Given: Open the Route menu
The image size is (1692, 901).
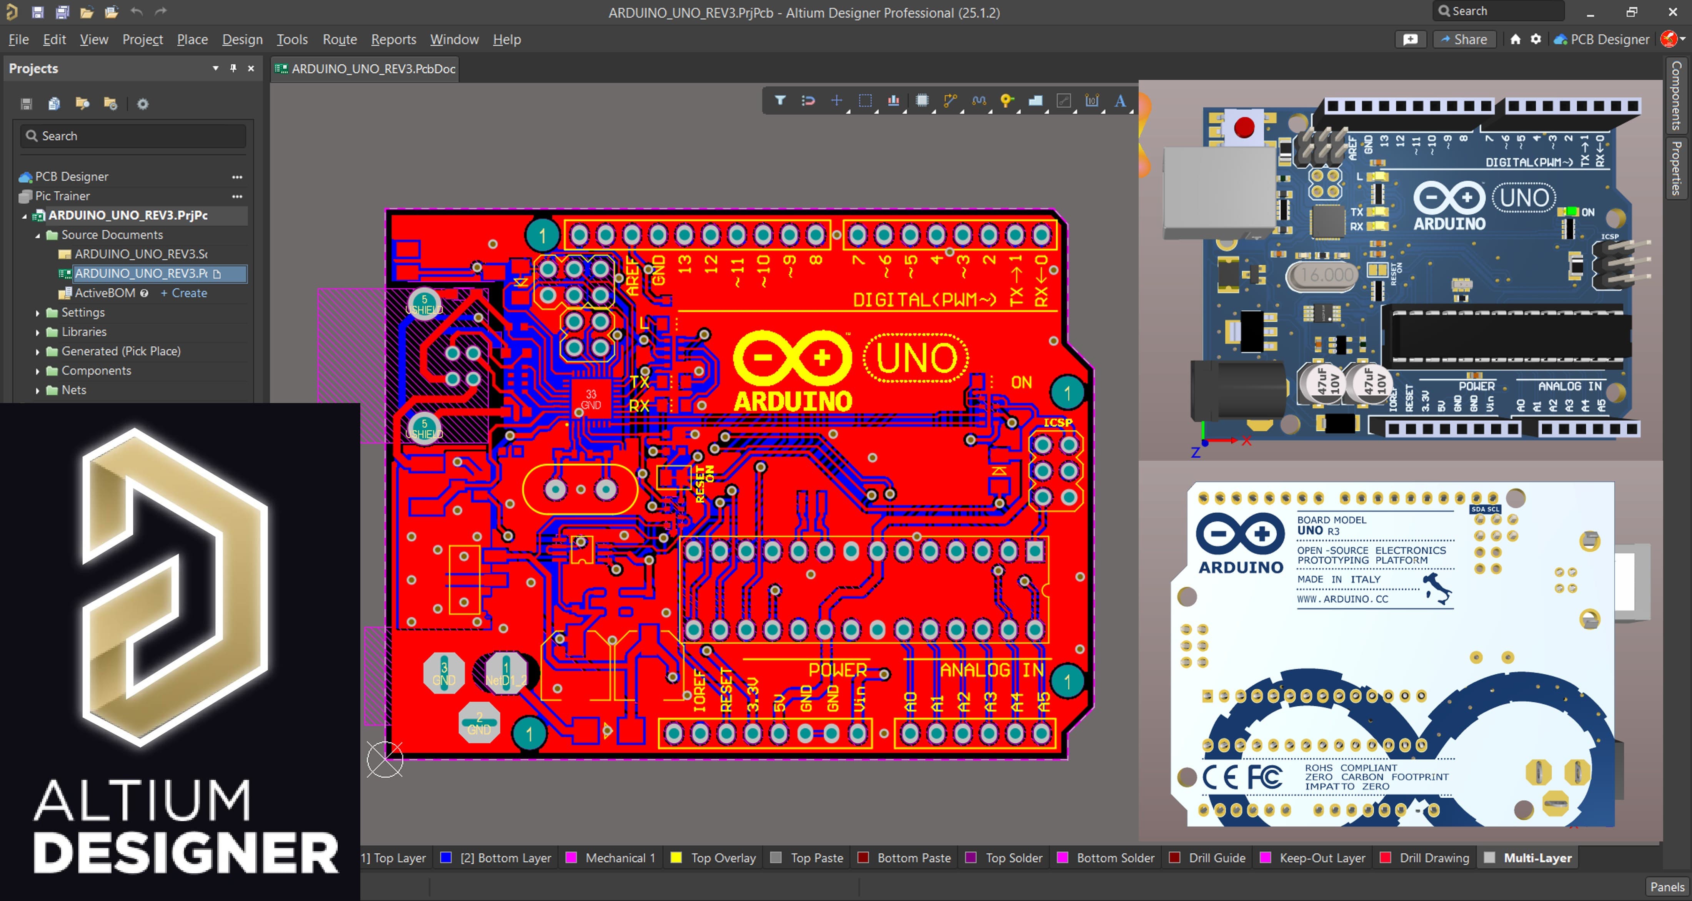Looking at the screenshot, I should click(x=340, y=39).
